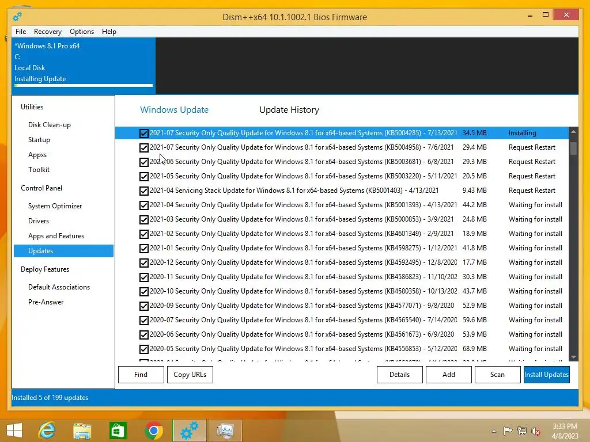Viewport: 590px width, 442px height.
Task: Click the Utilities section header
Action: pos(32,107)
